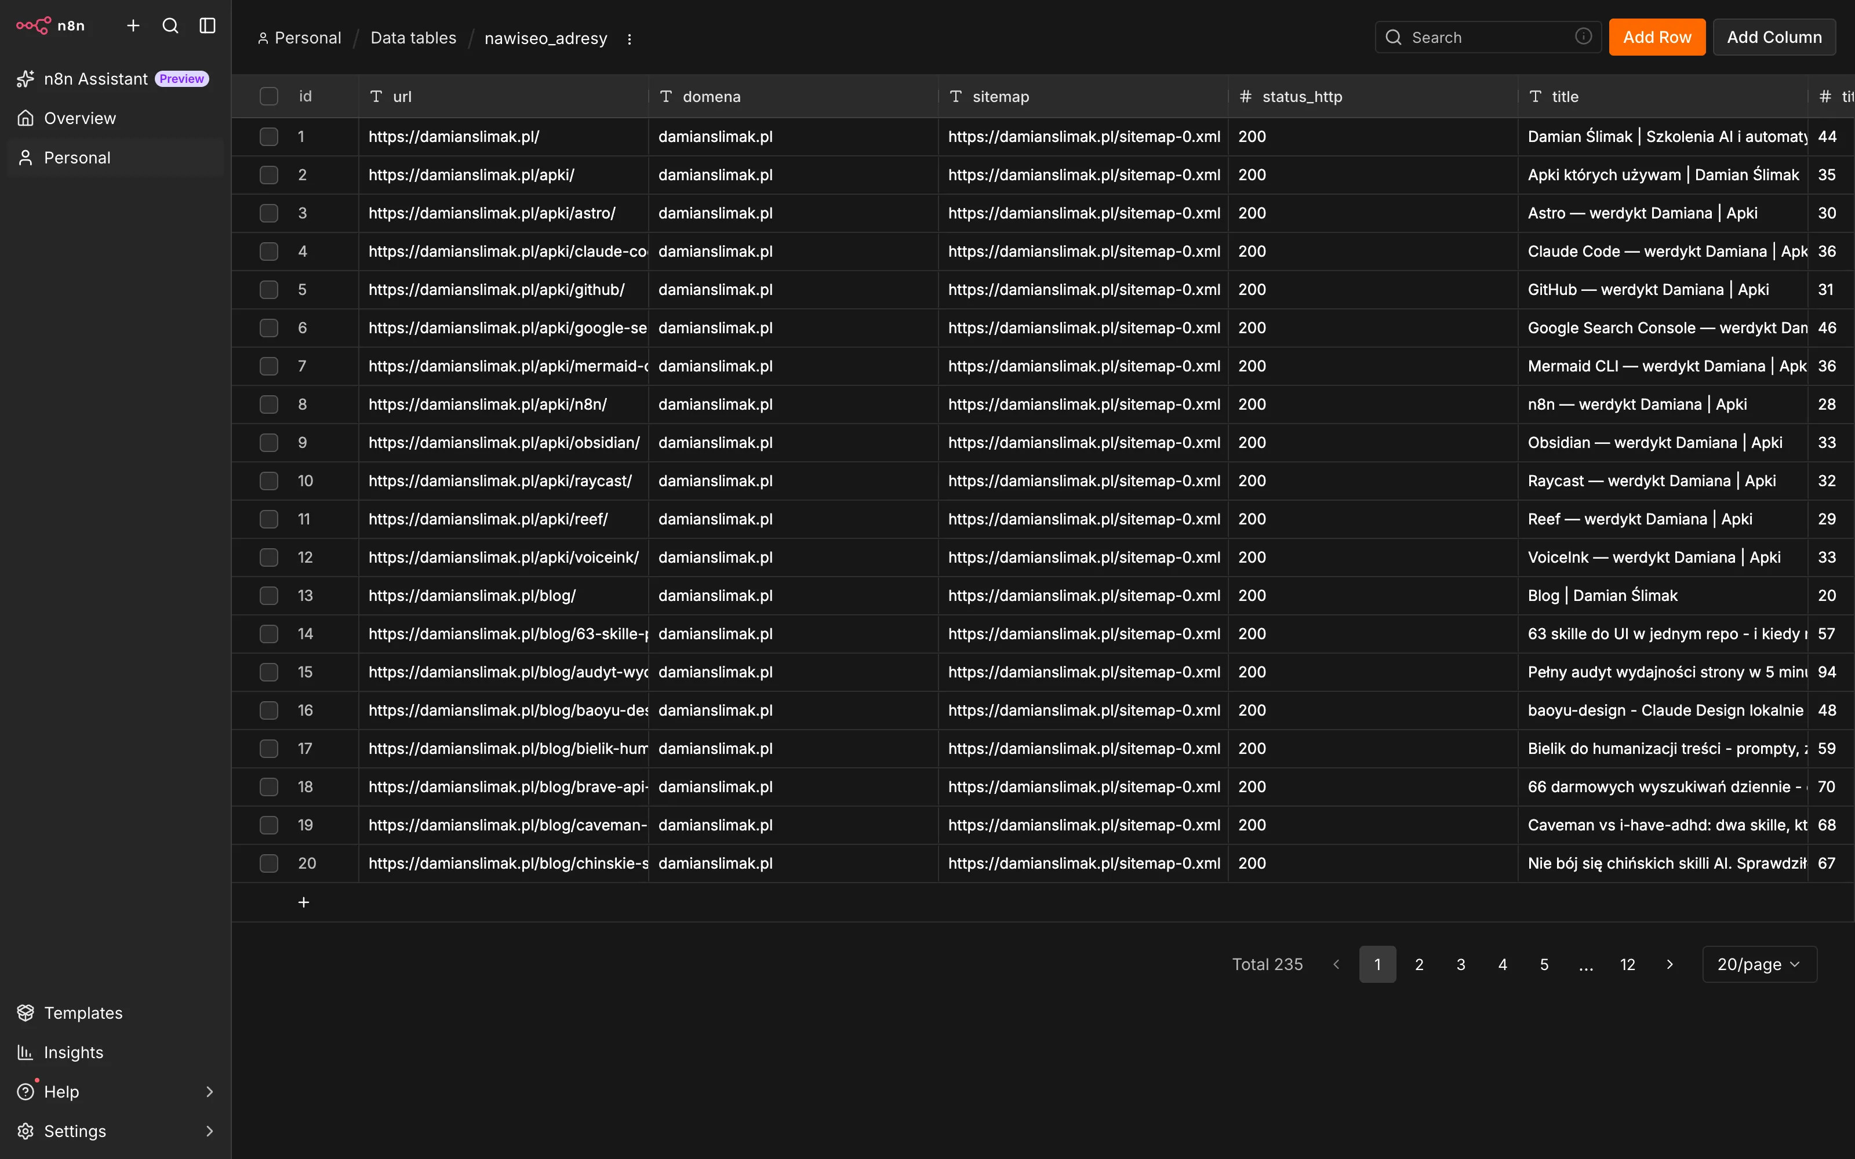This screenshot has width=1855, height=1159.
Task: Click the sitemap column header
Action: pyautogui.click(x=1082, y=97)
